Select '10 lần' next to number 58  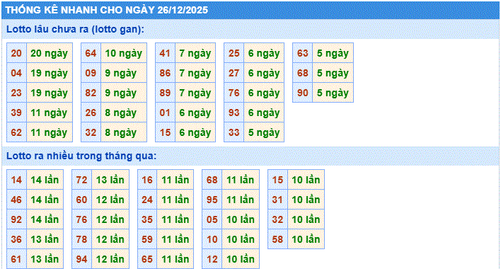(x=306, y=239)
